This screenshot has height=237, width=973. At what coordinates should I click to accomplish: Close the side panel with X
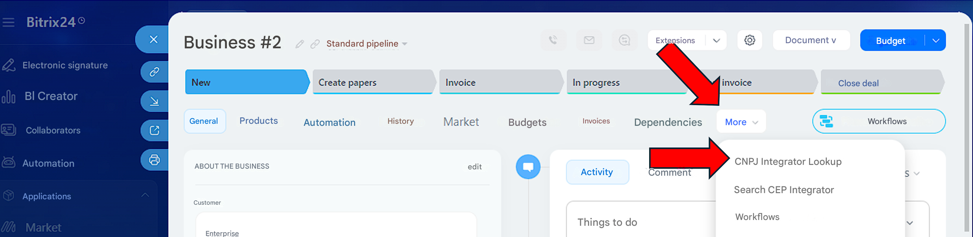(153, 39)
